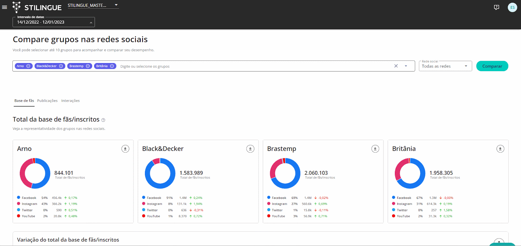Remove the Black&Decker group chip

tap(61, 66)
